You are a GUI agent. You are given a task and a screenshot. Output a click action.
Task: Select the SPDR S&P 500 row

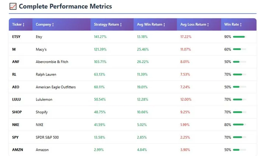(47, 137)
